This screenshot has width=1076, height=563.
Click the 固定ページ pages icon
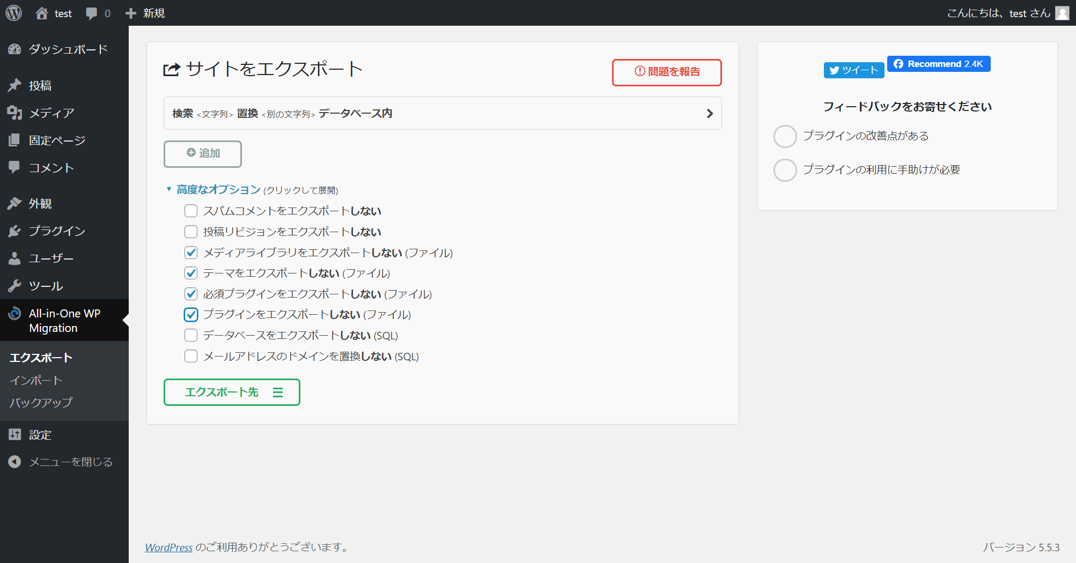pyautogui.click(x=14, y=140)
